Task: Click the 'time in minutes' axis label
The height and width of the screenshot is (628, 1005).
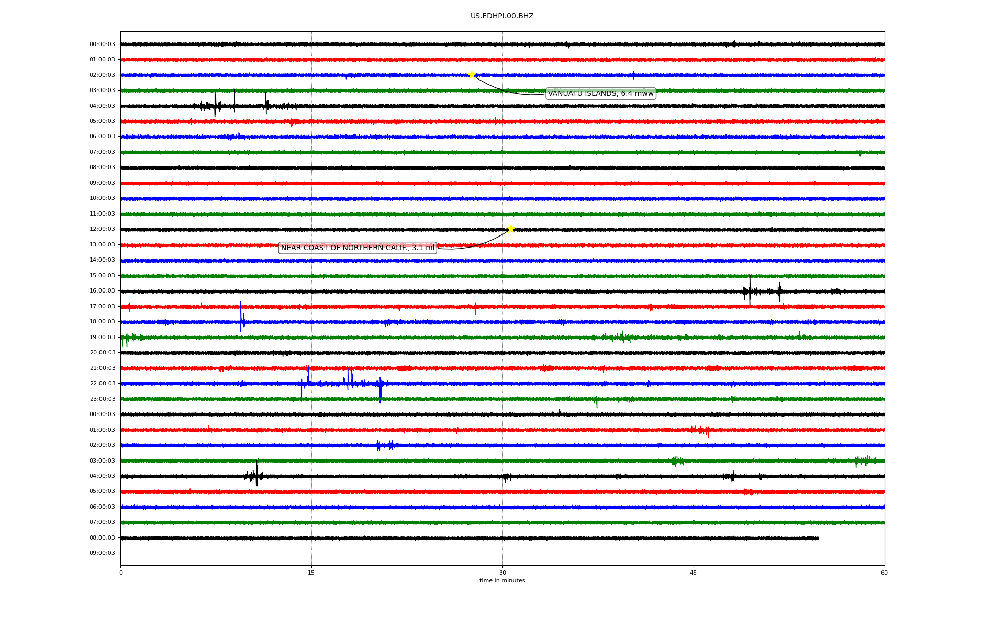Action: pyautogui.click(x=502, y=581)
